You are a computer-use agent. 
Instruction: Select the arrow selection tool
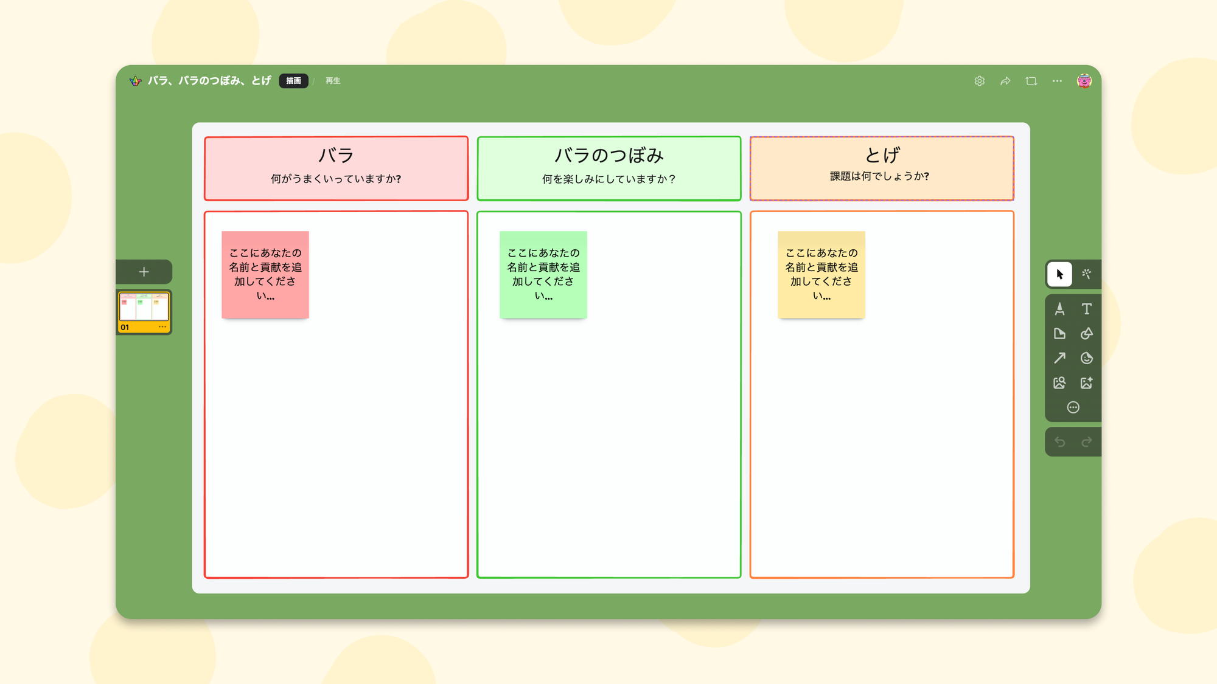[x=1059, y=274]
